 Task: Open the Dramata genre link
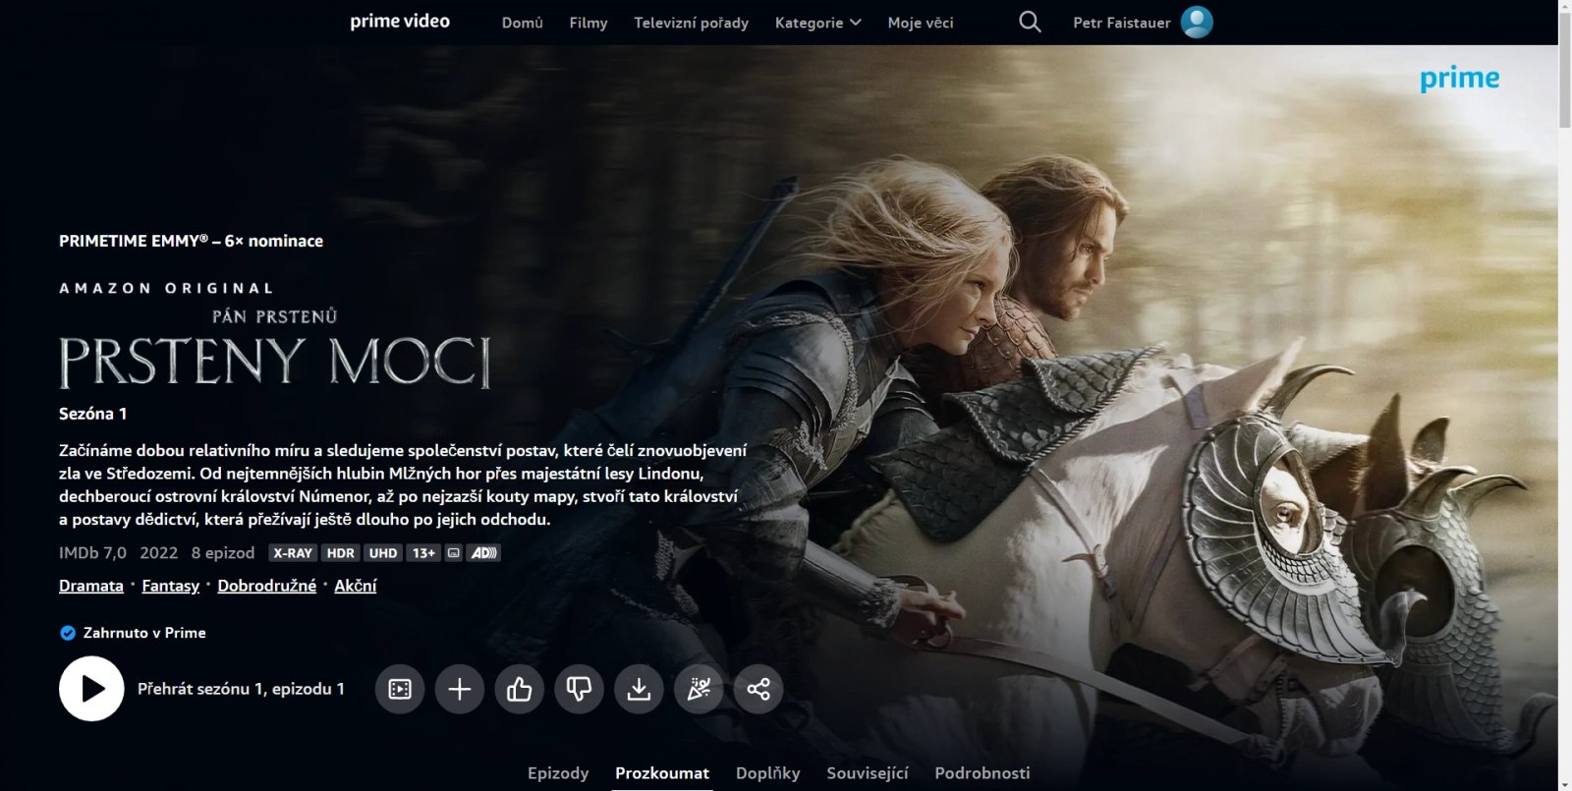91,586
